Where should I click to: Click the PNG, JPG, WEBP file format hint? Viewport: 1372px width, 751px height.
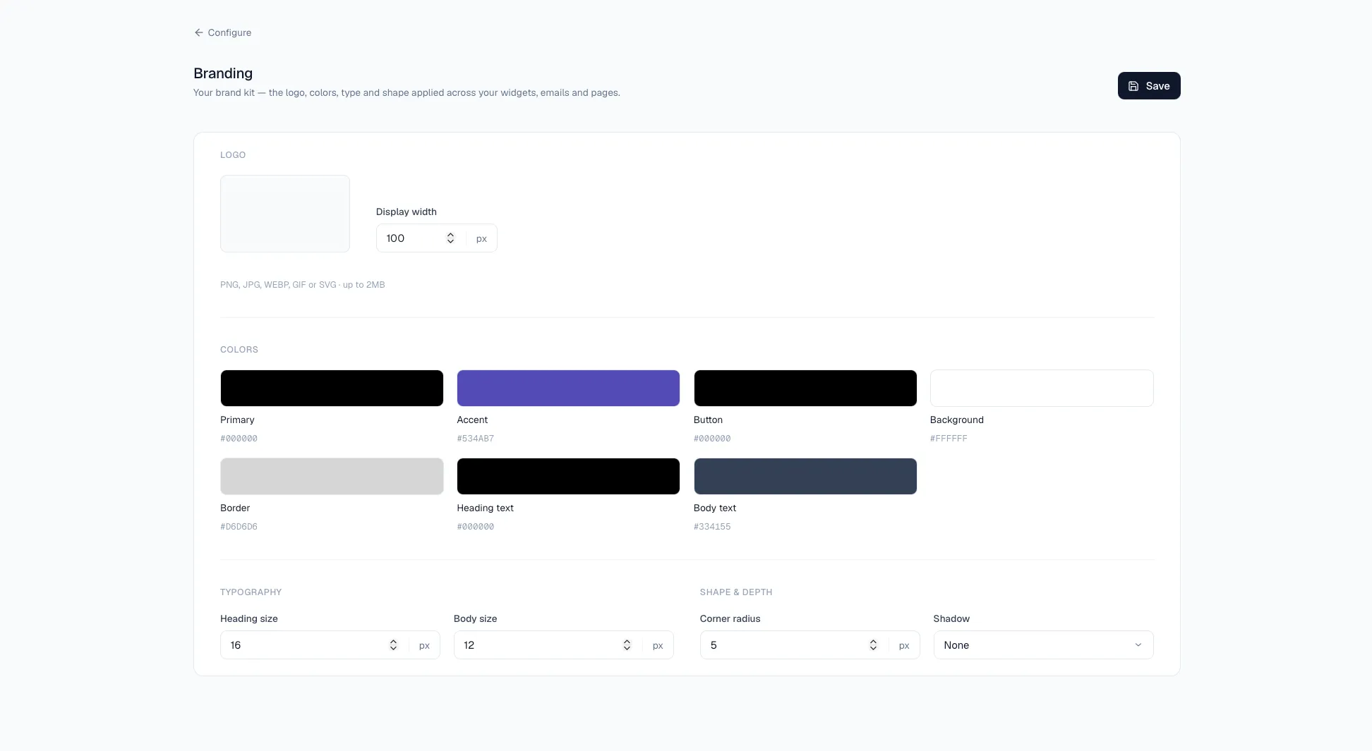[302, 285]
